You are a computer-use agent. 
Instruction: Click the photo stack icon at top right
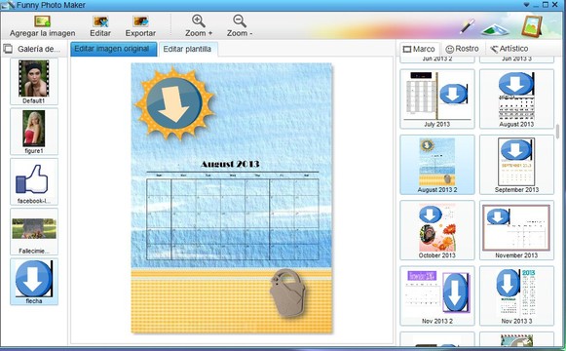496,29
